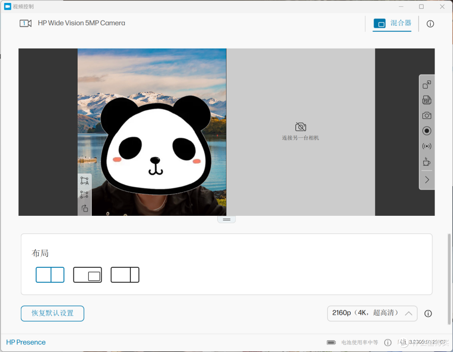453x352 pixels.
Task: Click the info icon in the top right
Action: (430, 24)
